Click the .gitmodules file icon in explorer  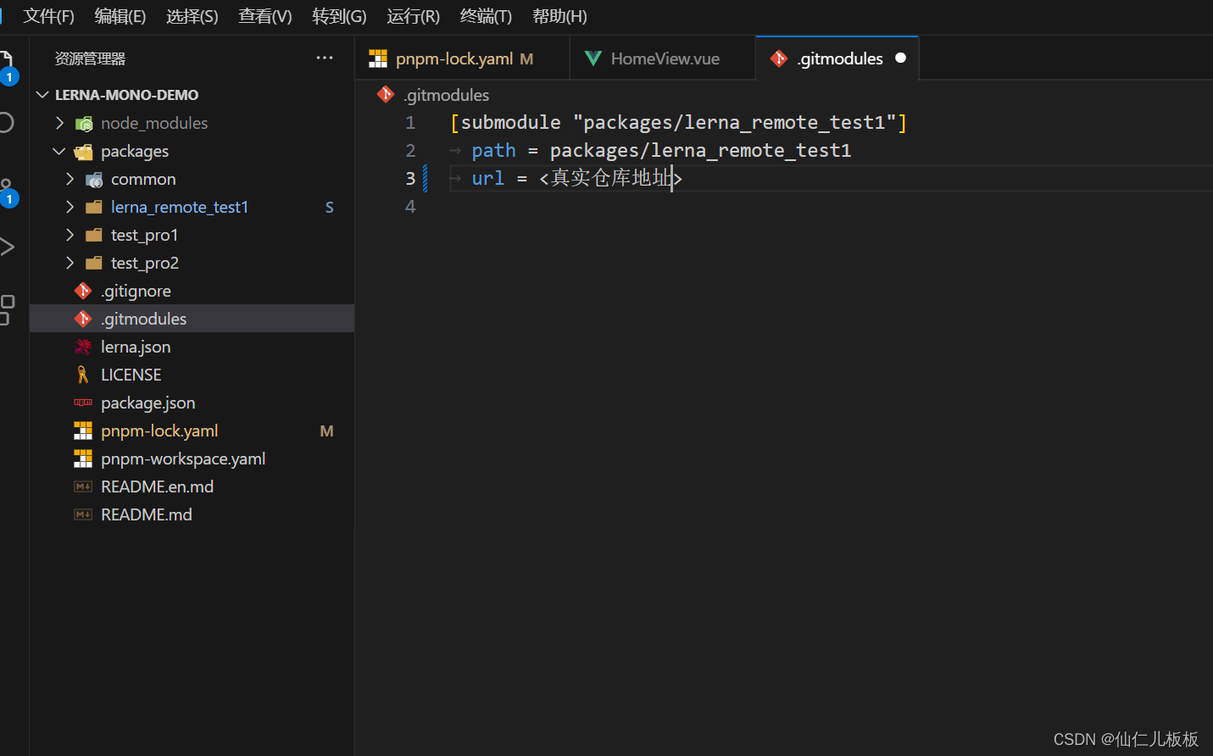tap(83, 319)
